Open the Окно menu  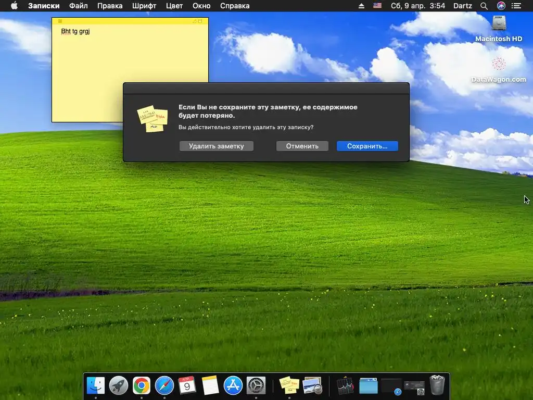coord(201,6)
